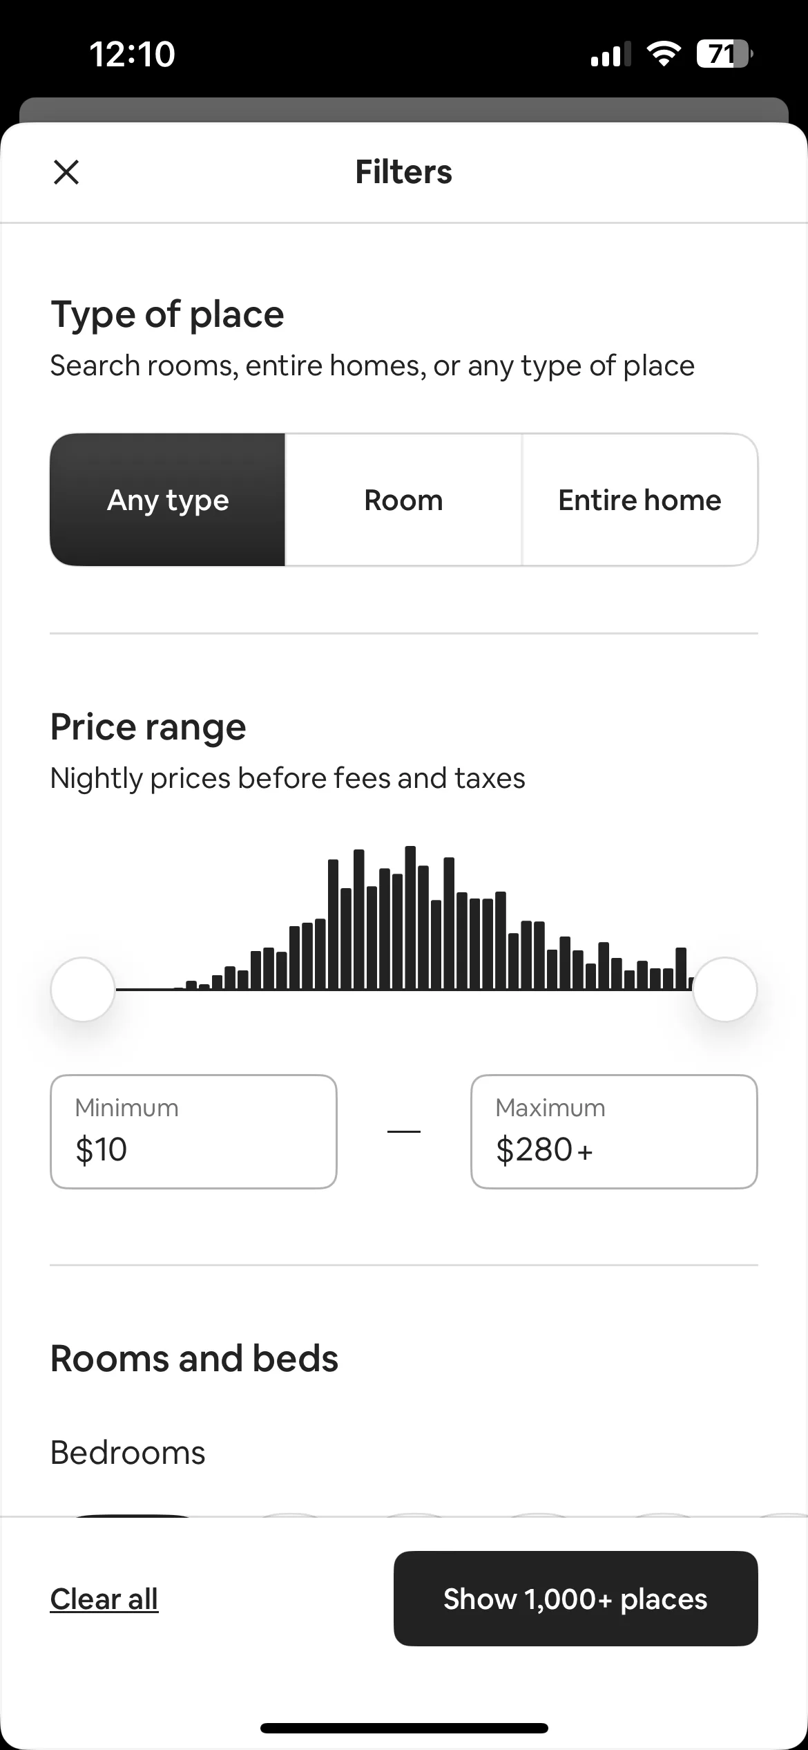808x1750 pixels.
Task: Click the maximum price slider handle
Action: point(725,989)
